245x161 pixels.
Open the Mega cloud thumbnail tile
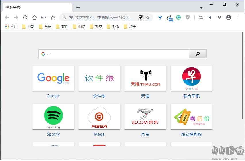[99, 116]
